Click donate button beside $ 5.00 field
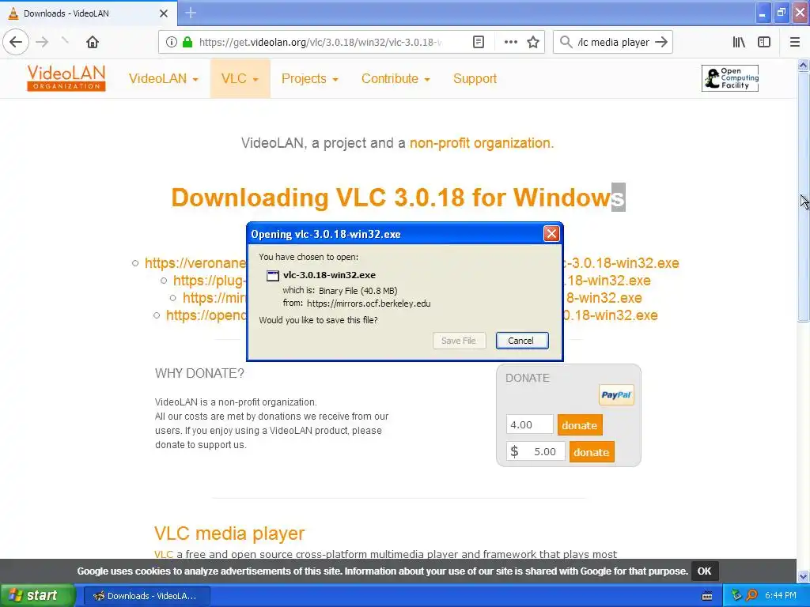 pos(592,452)
